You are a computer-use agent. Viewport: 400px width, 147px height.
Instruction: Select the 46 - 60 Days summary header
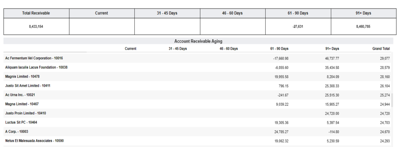(232, 13)
